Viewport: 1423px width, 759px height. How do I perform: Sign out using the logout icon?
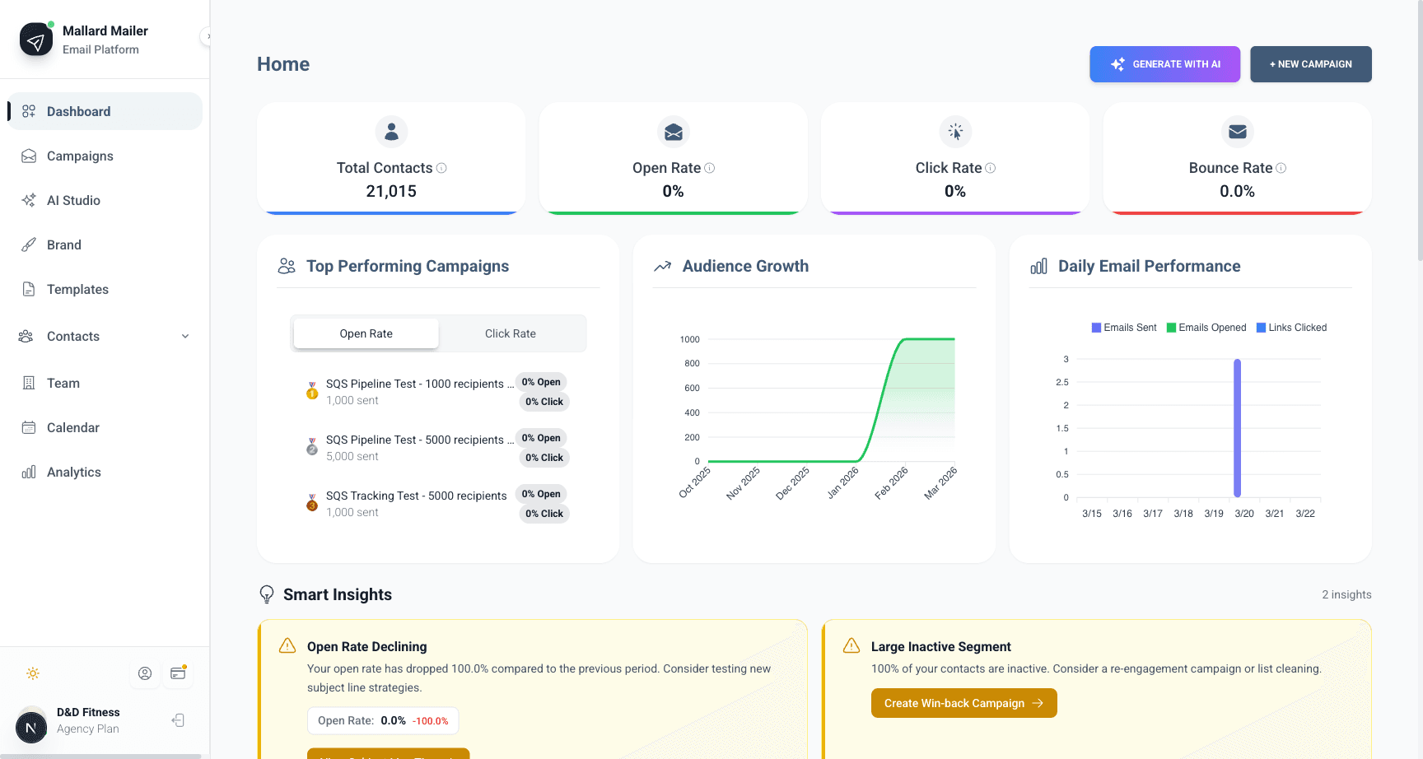pyautogui.click(x=177, y=719)
